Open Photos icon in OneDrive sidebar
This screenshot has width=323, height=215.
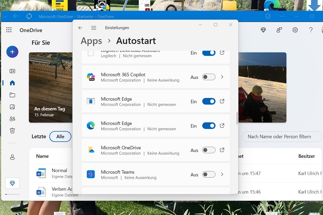12,107
